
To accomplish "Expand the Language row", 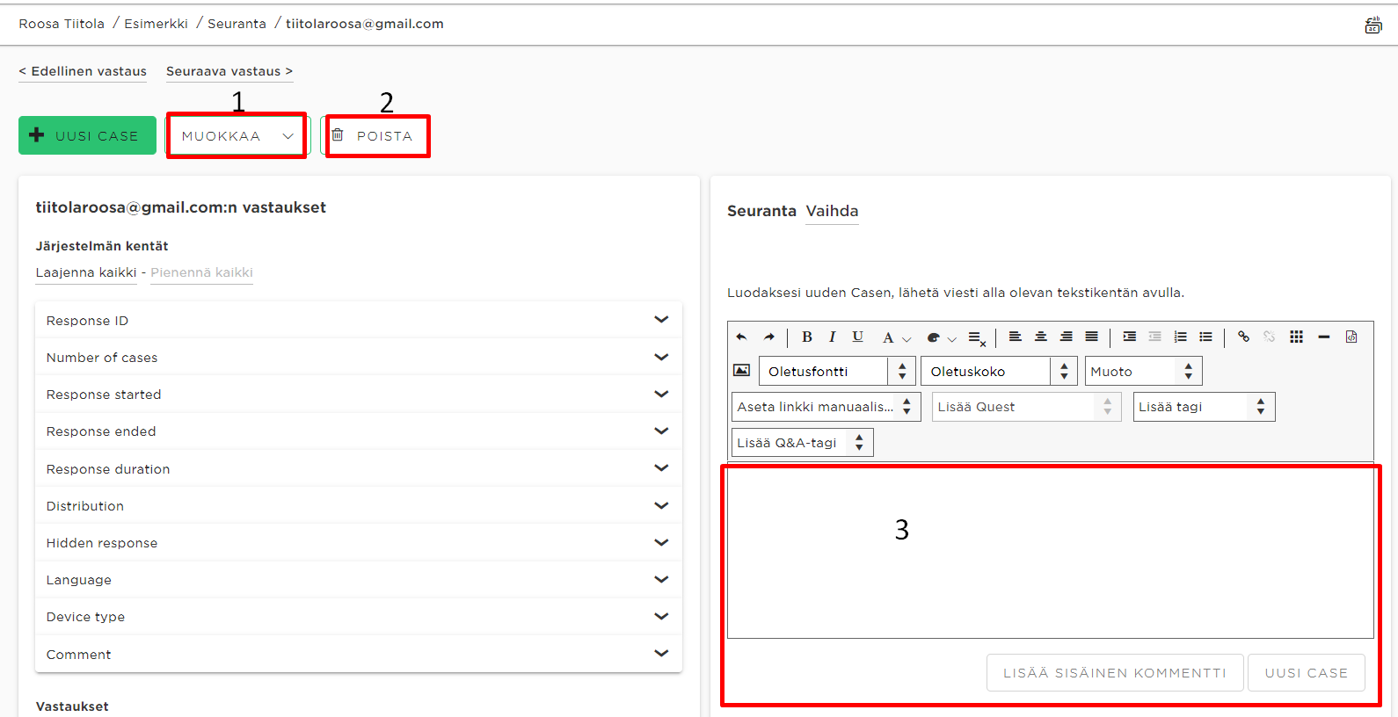I will [x=359, y=580].
